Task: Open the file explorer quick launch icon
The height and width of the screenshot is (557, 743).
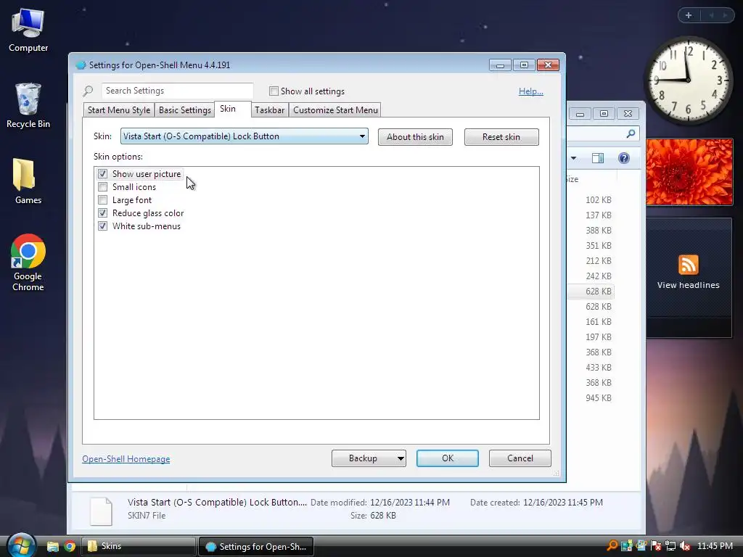Action: pyautogui.click(x=52, y=546)
